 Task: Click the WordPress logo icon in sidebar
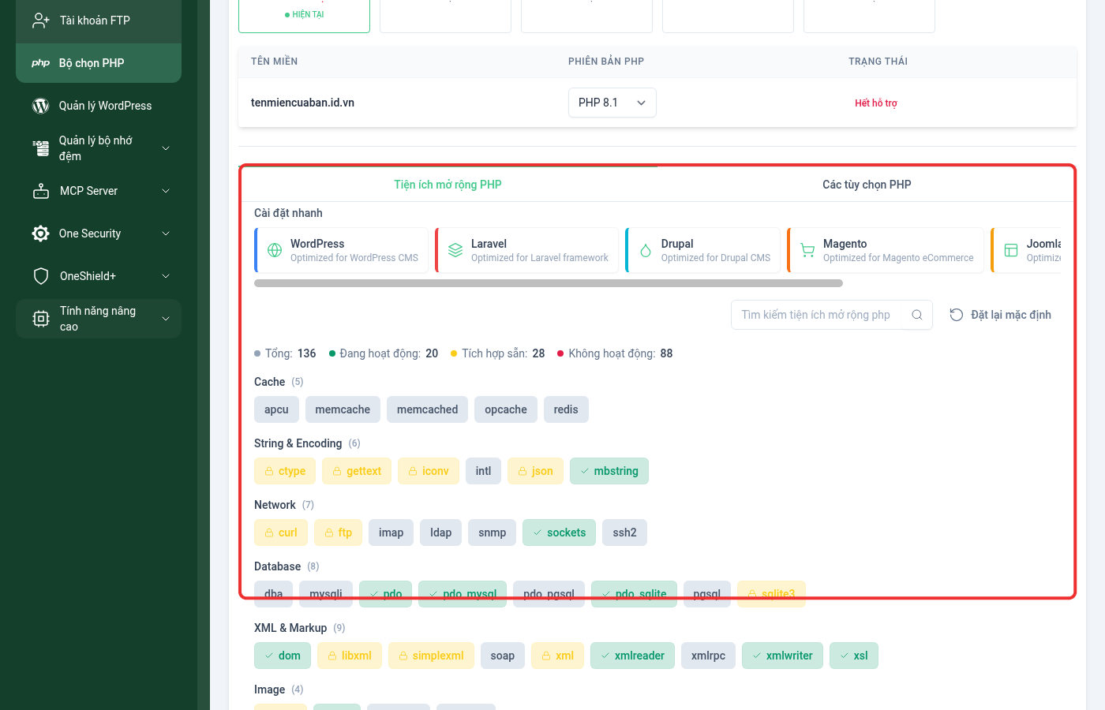tap(41, 106)
